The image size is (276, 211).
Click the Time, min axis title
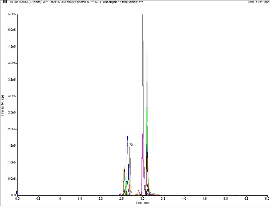point(142,203)
